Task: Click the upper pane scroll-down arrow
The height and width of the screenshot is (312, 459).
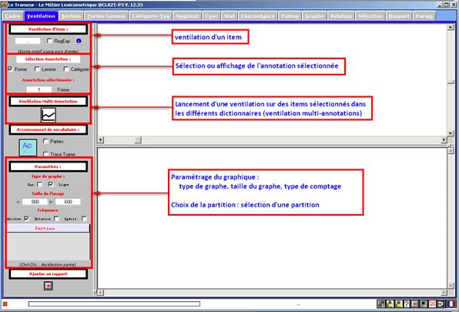Action: coord(451,133)
